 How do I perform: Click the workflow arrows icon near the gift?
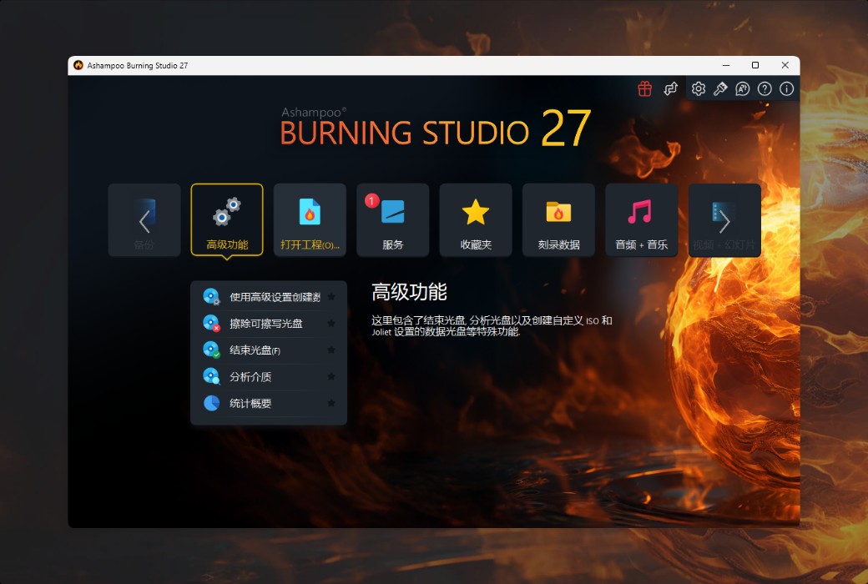click(670, 88)
